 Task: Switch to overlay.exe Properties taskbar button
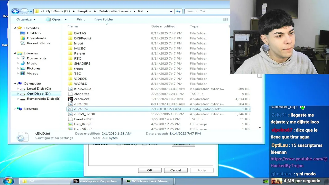[x=96, y=181]
